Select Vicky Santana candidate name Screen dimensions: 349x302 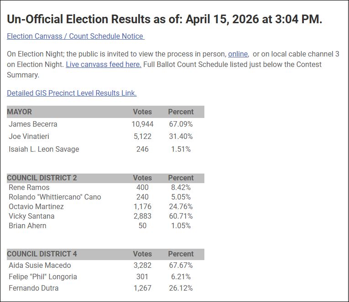tap(31, 216)
